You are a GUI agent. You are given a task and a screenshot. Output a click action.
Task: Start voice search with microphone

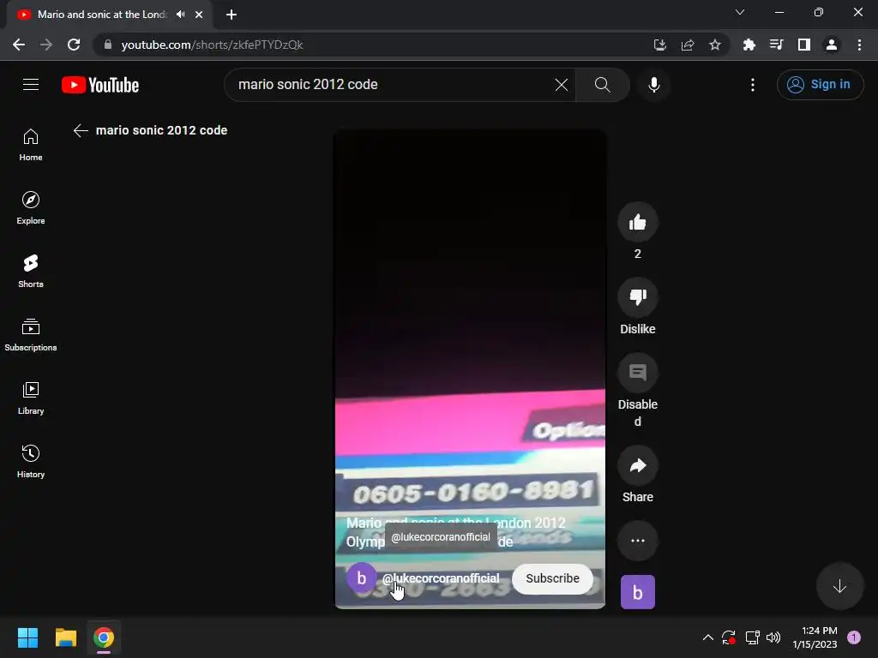point(653,85)
